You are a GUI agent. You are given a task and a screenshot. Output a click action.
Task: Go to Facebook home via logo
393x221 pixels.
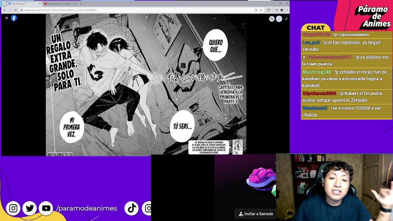(14, 18)
